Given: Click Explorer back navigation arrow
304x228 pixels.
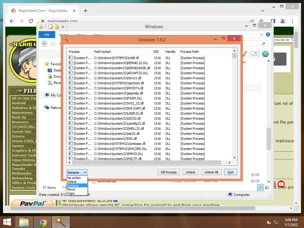Looking at the screenshot, I should point(45,44).
